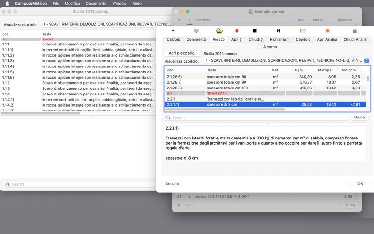This screenshot has width=374, height=234.
Task: Click the gray square icon above Chiudi Analisi
Action: [355, 31]
